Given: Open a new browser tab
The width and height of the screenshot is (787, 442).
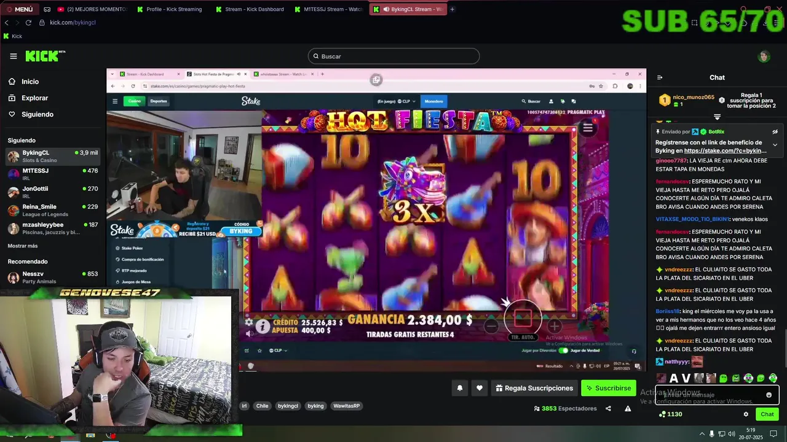Looking at the screenshot, I should (453, 9).
